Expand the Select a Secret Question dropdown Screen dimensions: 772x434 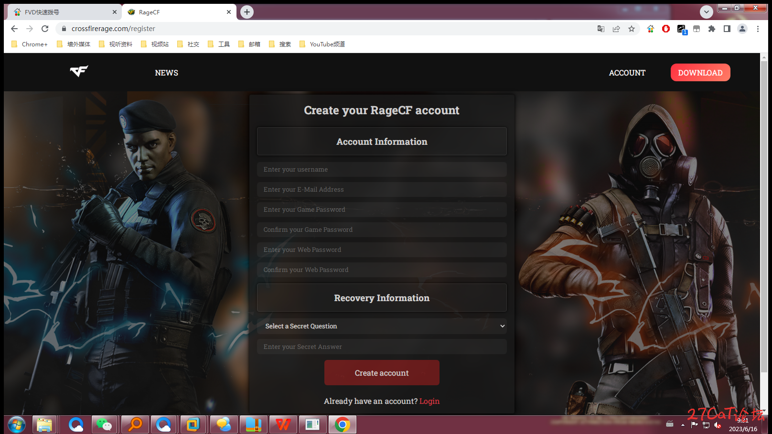[382, 326]
